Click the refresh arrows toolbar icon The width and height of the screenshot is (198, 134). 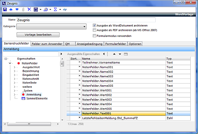65,9
